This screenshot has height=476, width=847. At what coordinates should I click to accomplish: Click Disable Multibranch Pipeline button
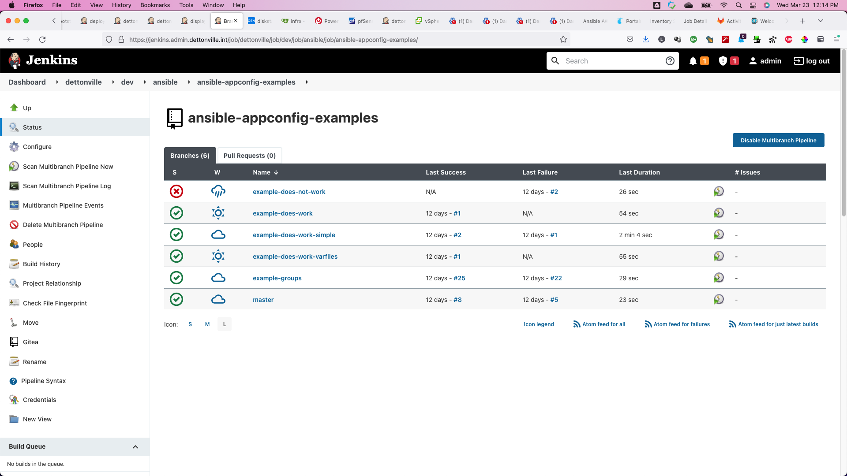click(x=778, y=141)
